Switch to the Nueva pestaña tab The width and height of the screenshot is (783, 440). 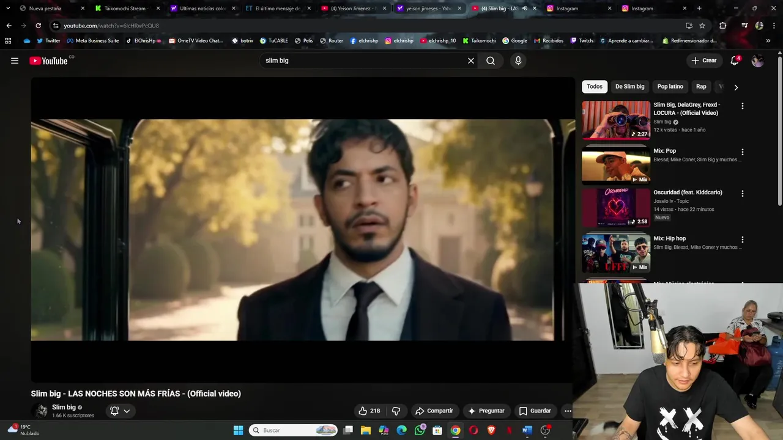tap(51, 9)
